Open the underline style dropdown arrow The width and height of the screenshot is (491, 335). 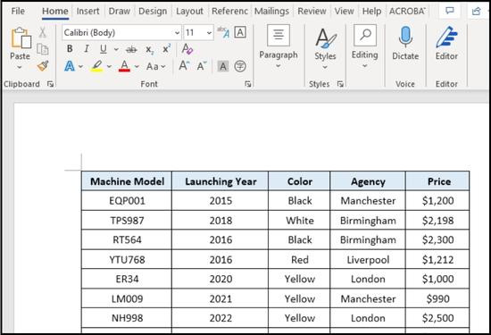116,49
